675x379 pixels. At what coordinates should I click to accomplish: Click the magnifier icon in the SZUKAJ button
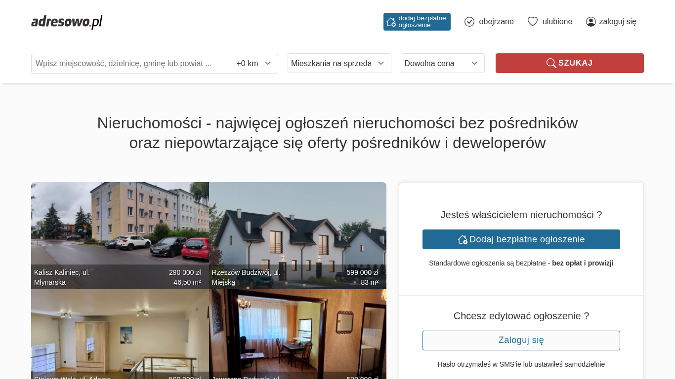(x=551, y=63)
